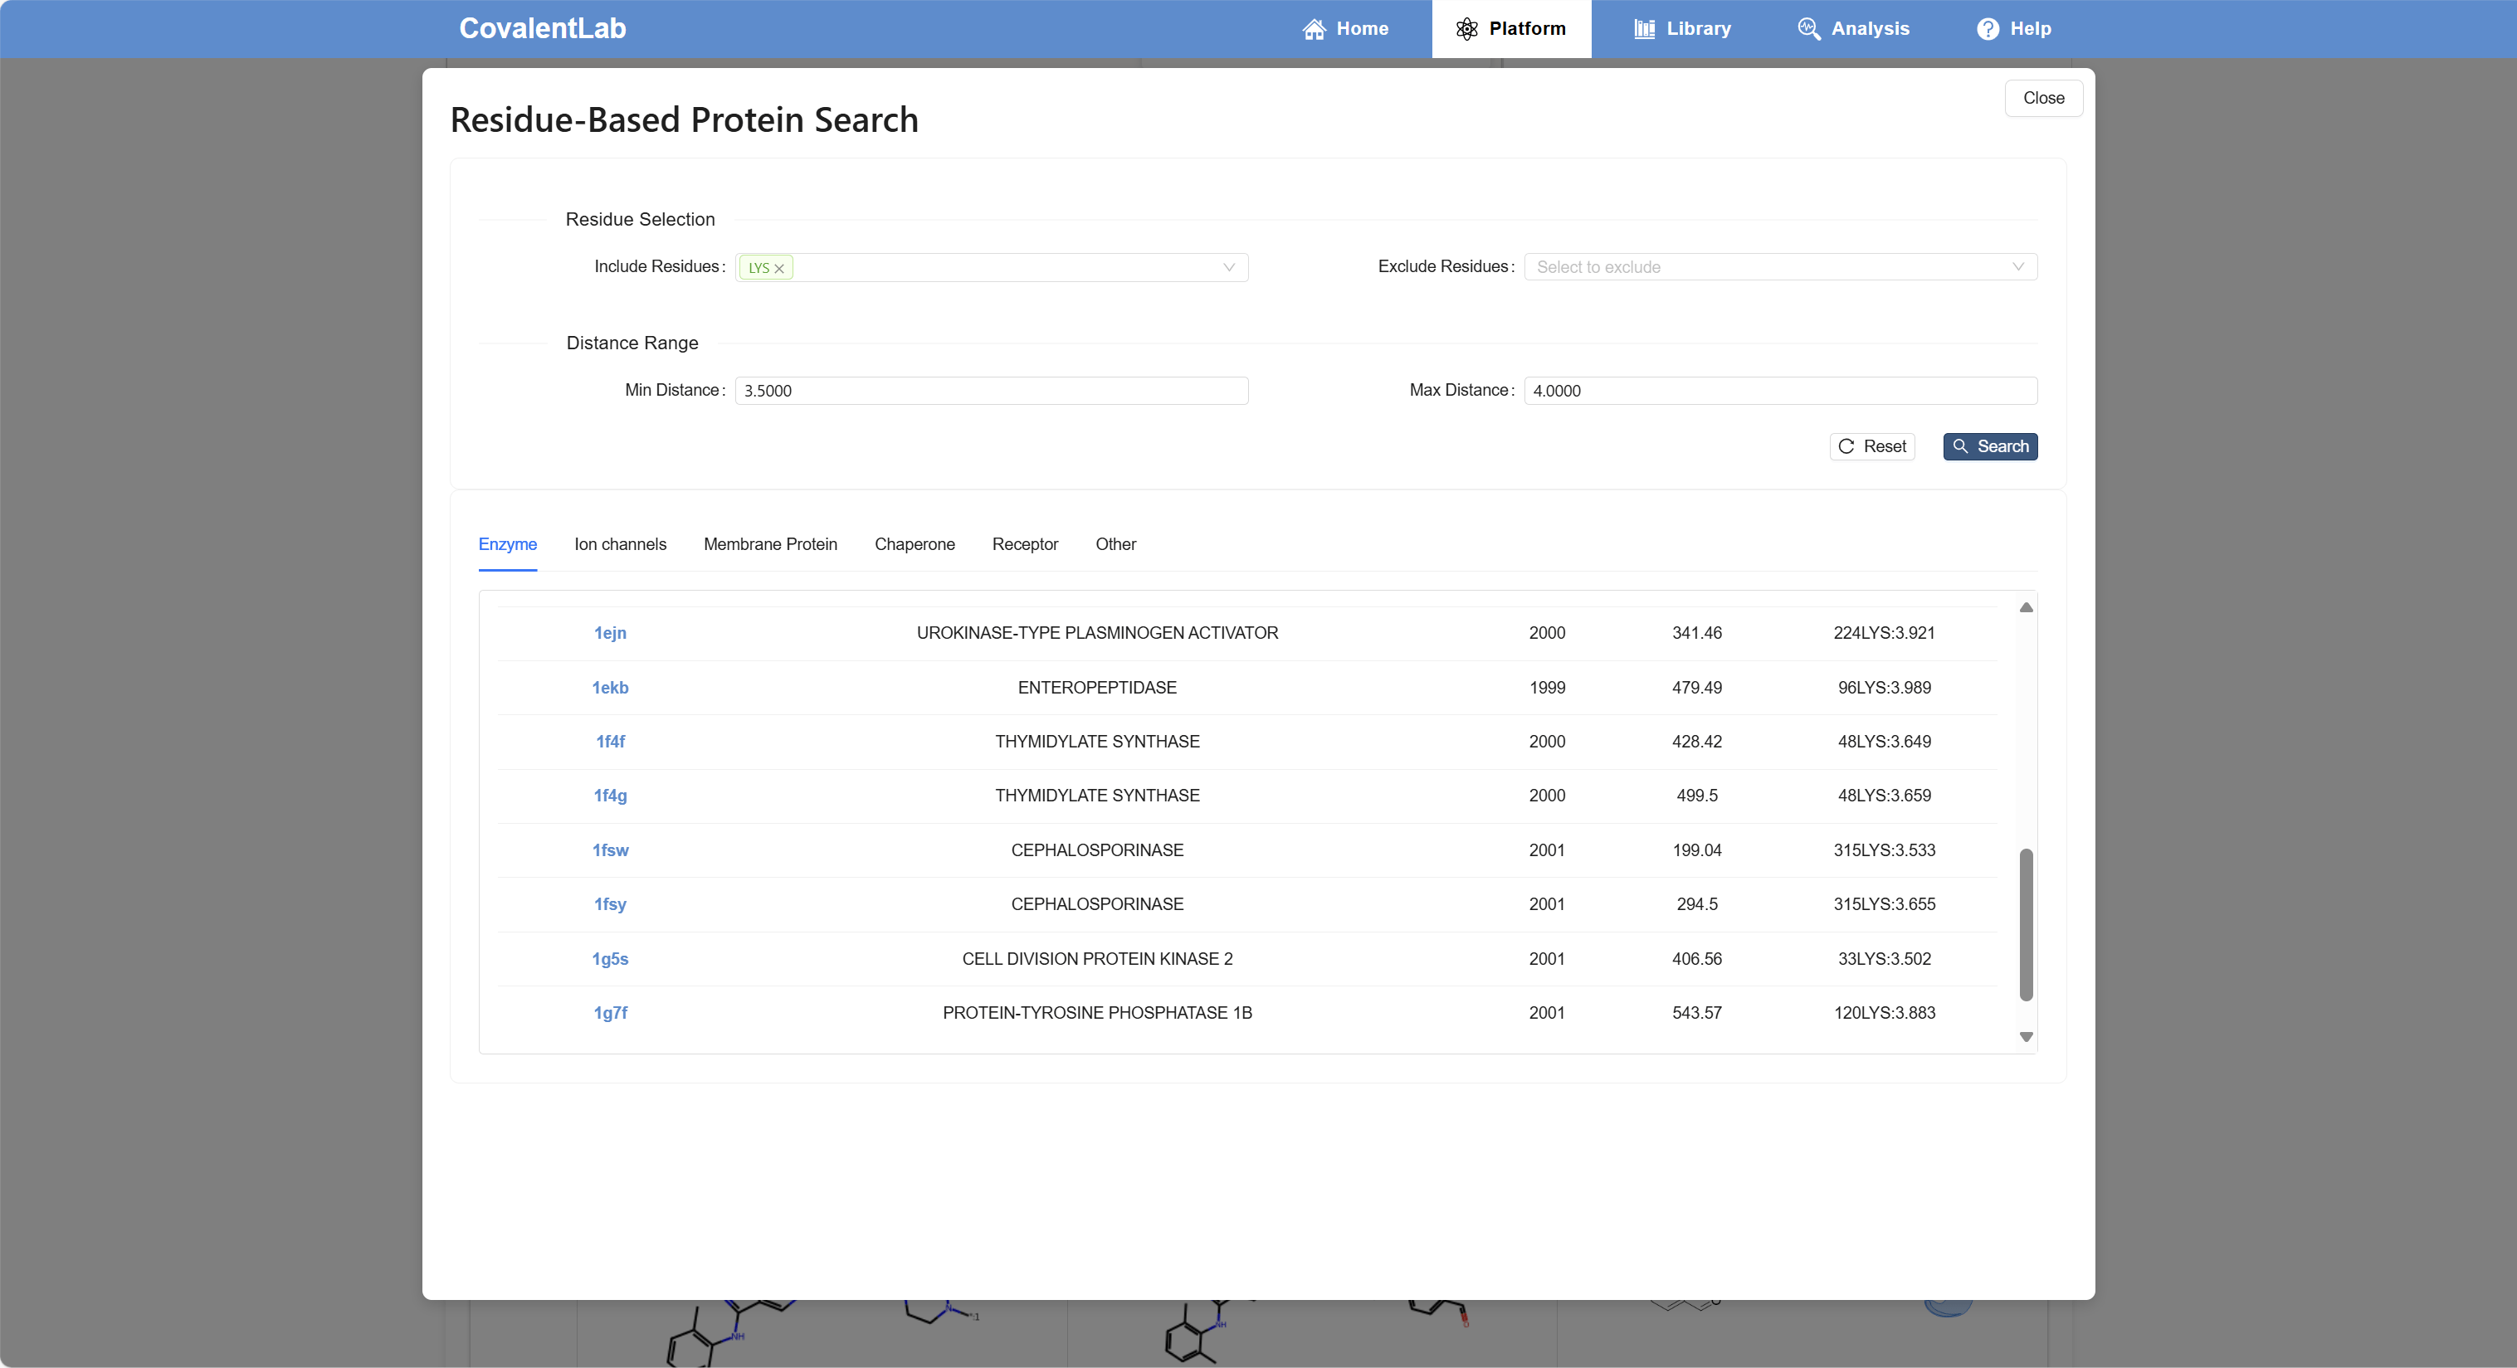Screen dimensions: 2517x1368
Task: Expand the Include Residues dropdown
Action: pos(1228,268)
